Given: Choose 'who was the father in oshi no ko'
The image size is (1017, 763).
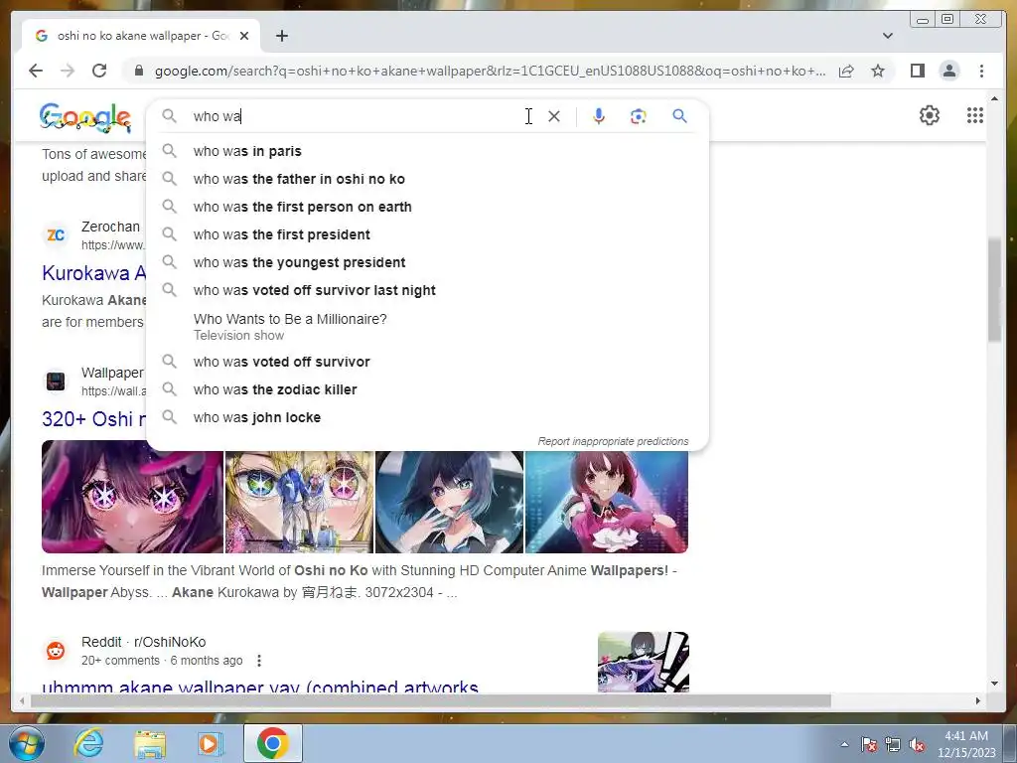Looking at the screenshot, I should coord(427,179).
